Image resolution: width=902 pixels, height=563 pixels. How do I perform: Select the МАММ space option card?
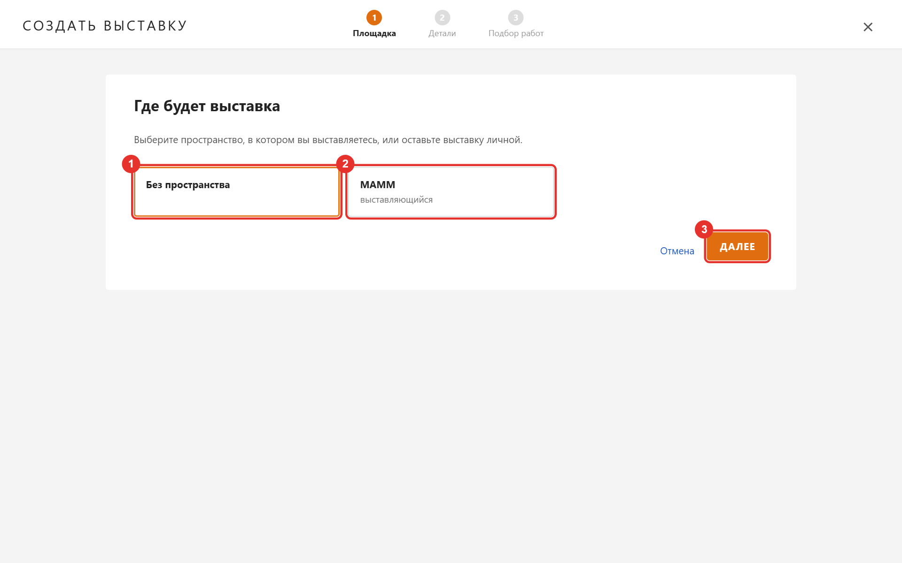point(451,192)
